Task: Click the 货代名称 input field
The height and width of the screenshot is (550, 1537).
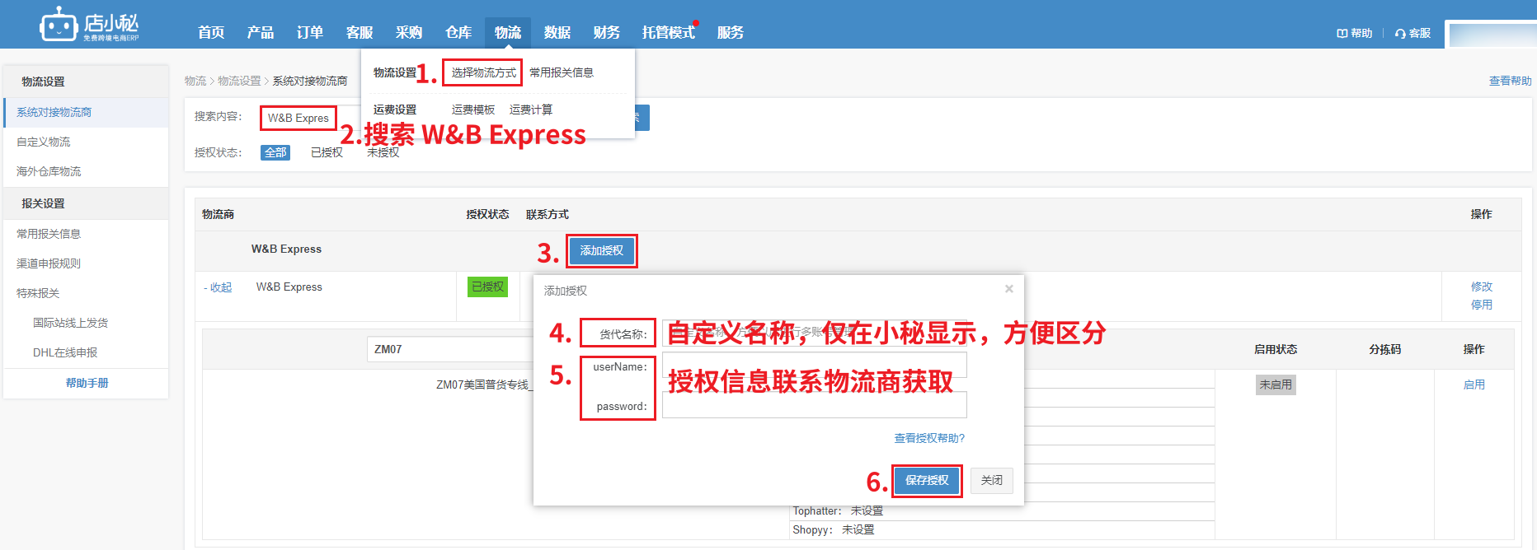Action: pos(815,333)
